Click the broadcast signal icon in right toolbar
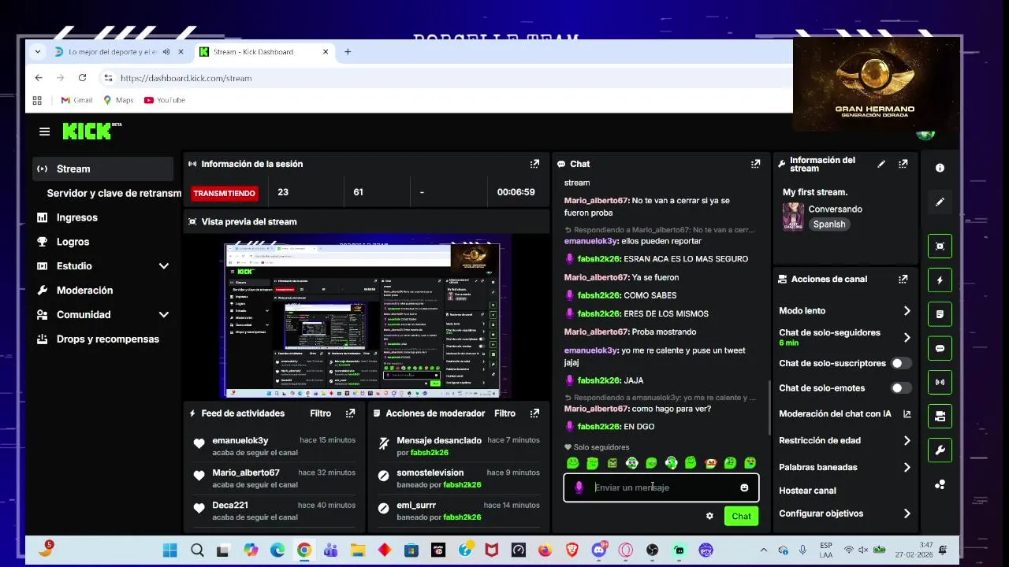 (940, 382)
